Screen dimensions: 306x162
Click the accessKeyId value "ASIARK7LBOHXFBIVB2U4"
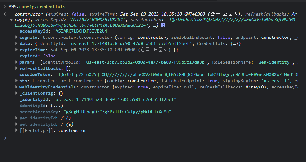[81, 31]
